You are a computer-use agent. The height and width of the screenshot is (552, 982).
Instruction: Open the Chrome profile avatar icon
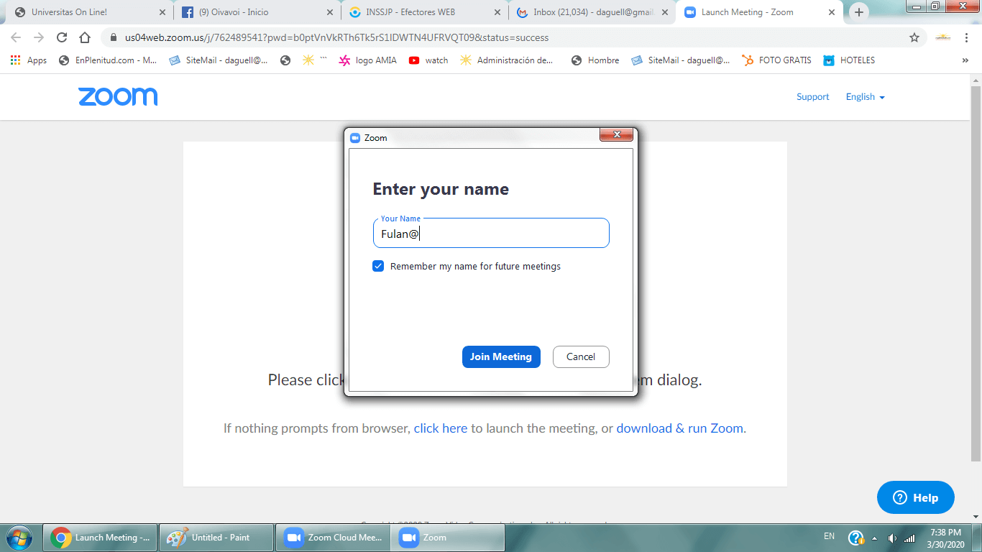(x=942, y=37)
